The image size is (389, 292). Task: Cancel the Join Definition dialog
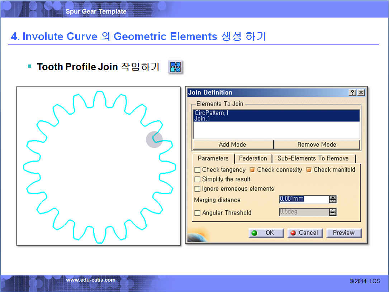[x=305, y=233]
